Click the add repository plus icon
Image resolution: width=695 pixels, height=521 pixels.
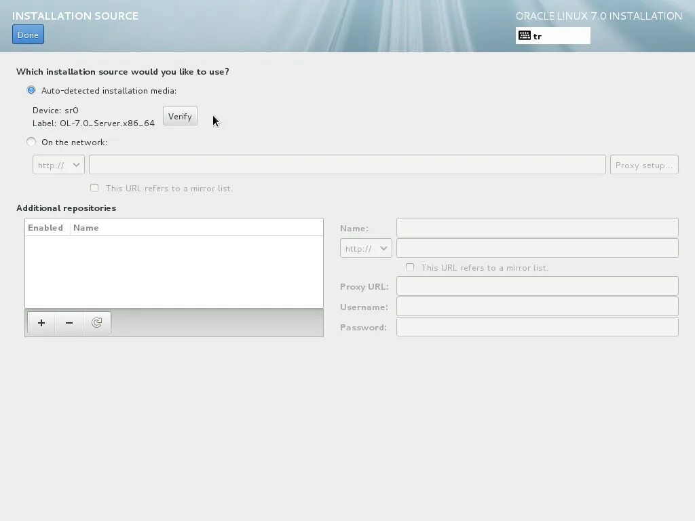click(x=41, y=322)
